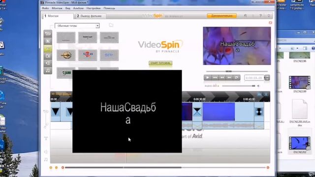Open DSCN1199 video in Explorer window
This screenshot has width=315, height=177.
click(x=300, y=83)
